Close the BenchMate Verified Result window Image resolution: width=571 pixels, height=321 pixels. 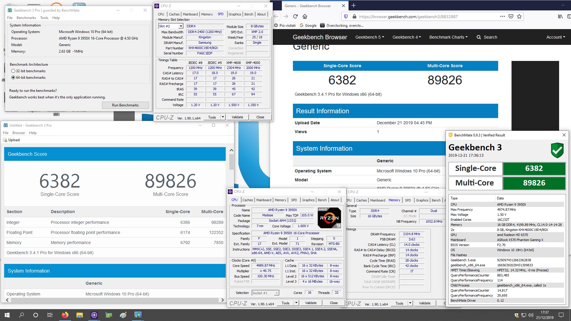click(x=564, y=135)
